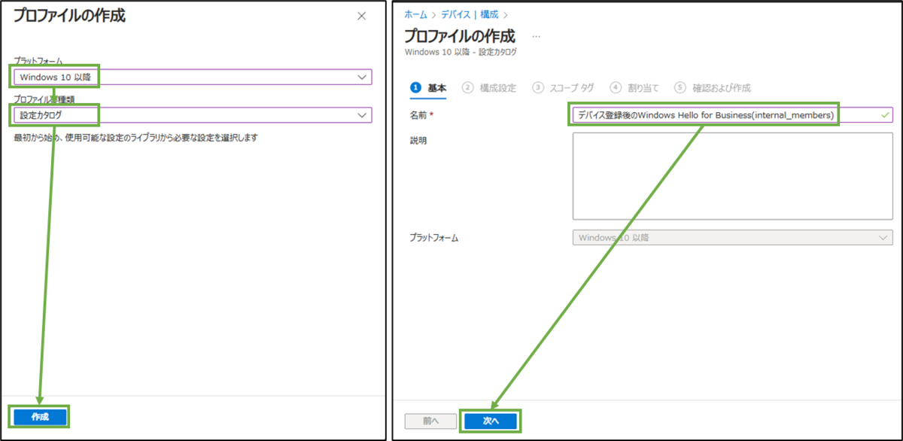Click the 説明 text area
Image resolution: width=903 pixels, height=441 pixels.
tap(732, 176)
